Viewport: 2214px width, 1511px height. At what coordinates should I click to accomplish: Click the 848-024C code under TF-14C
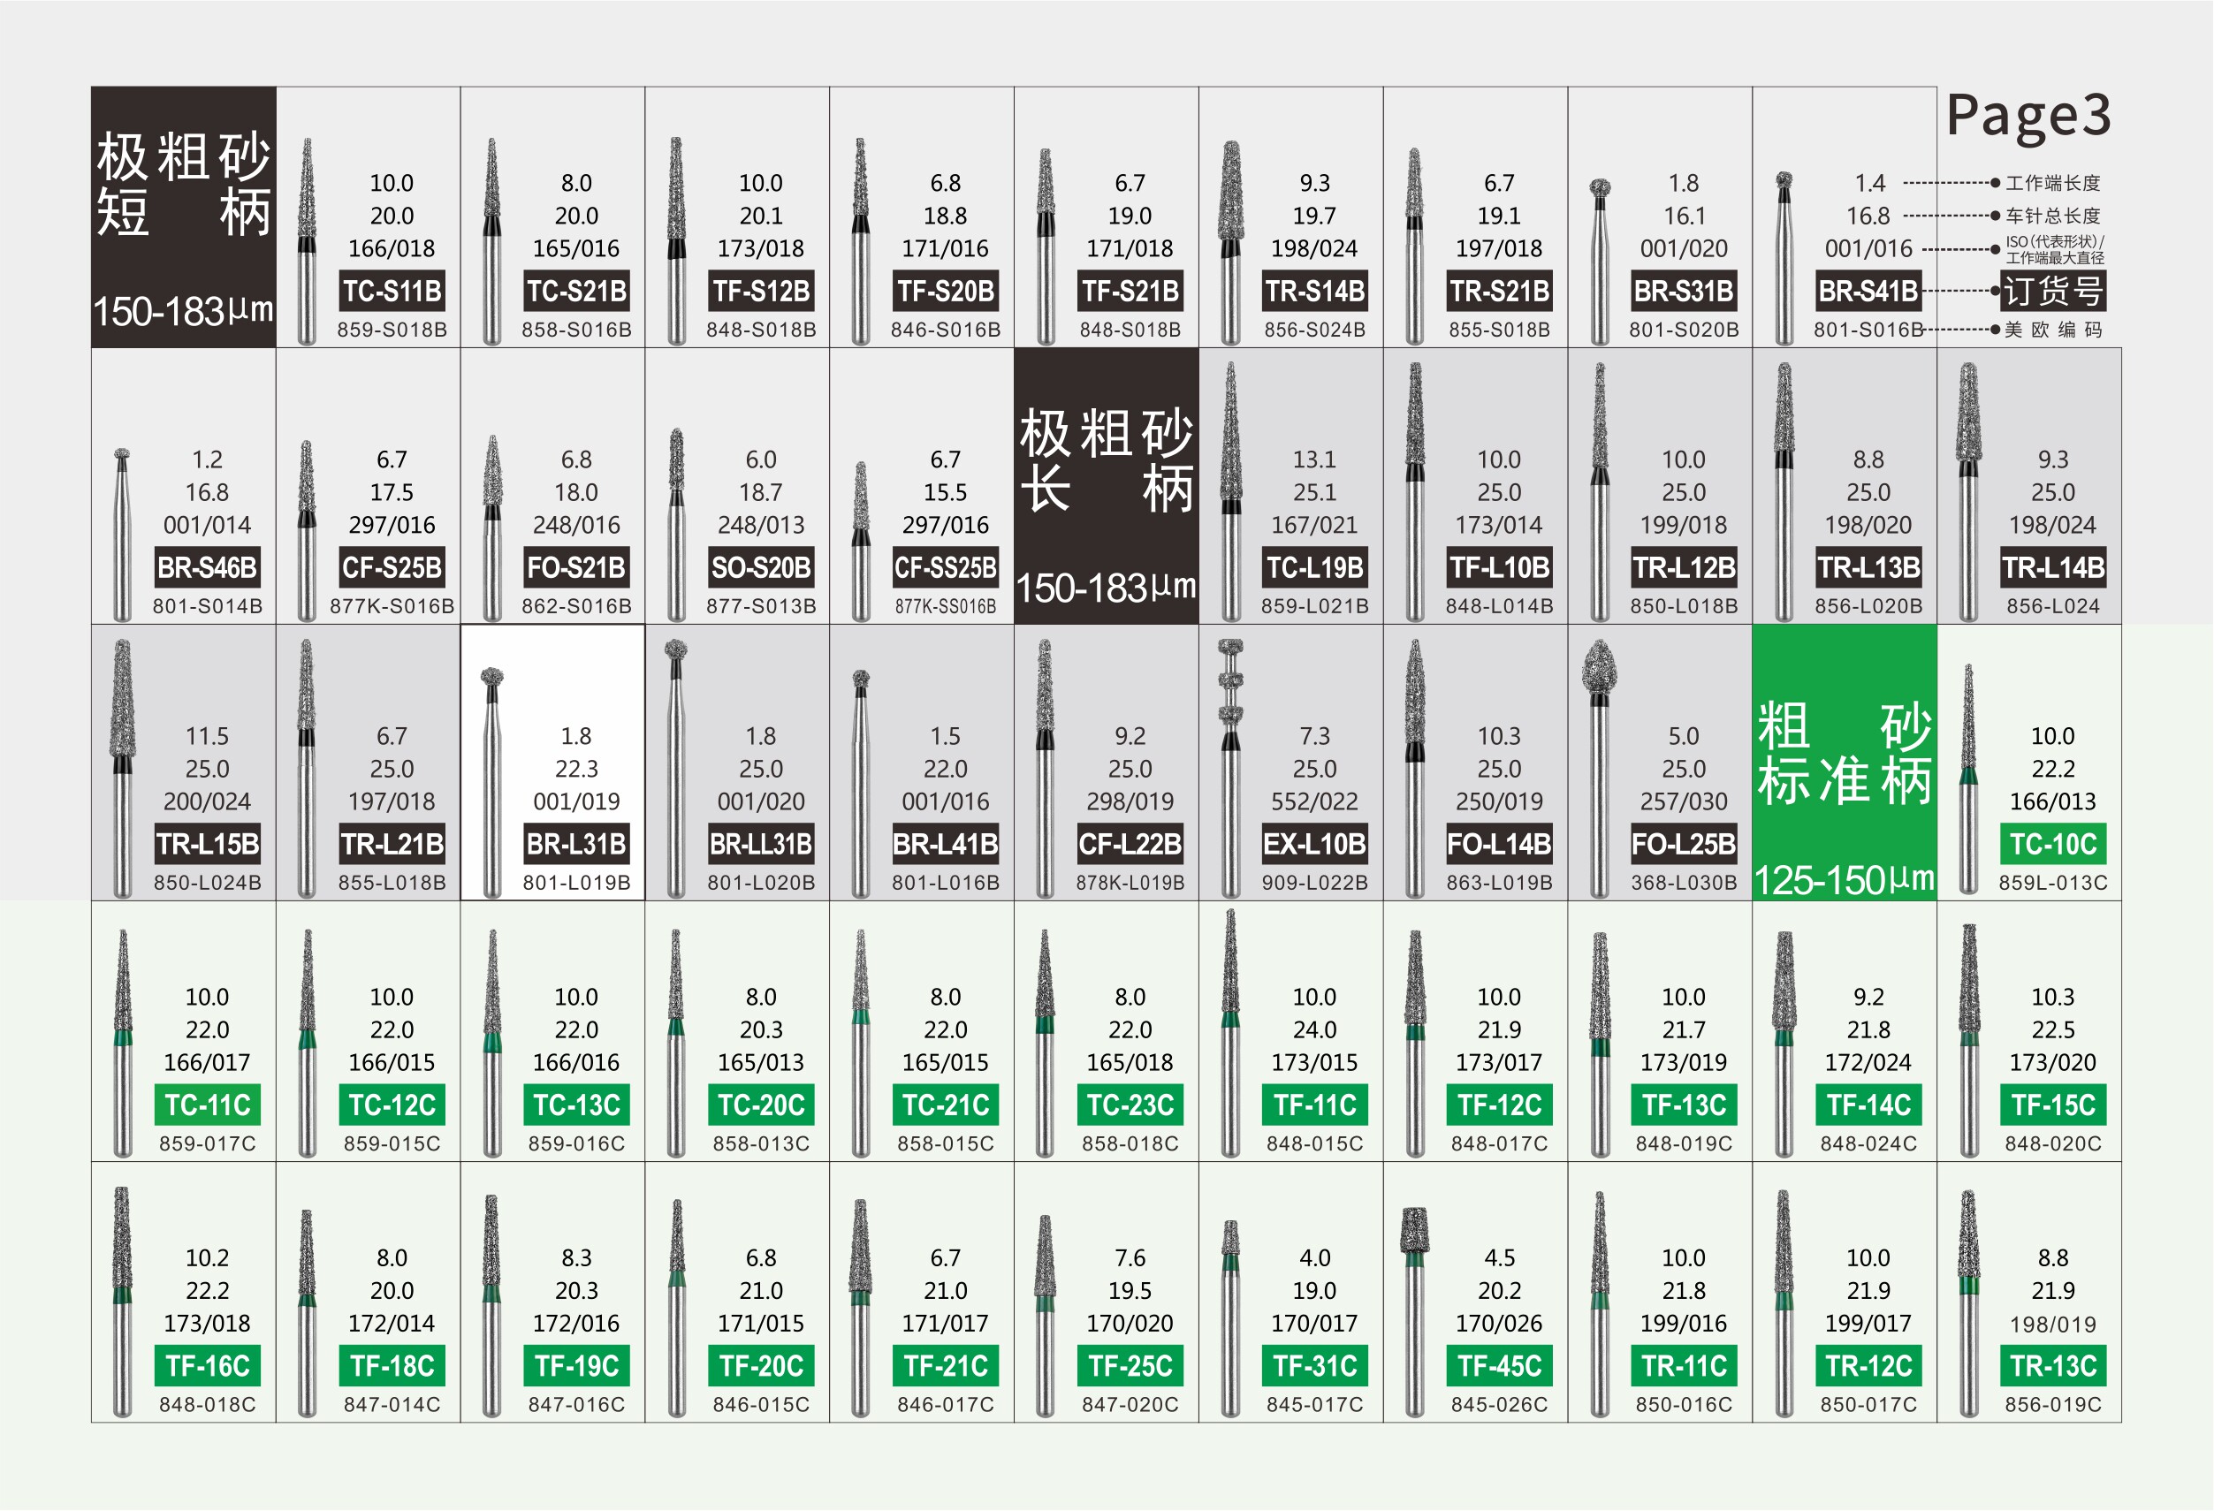click(1868, 1143)
